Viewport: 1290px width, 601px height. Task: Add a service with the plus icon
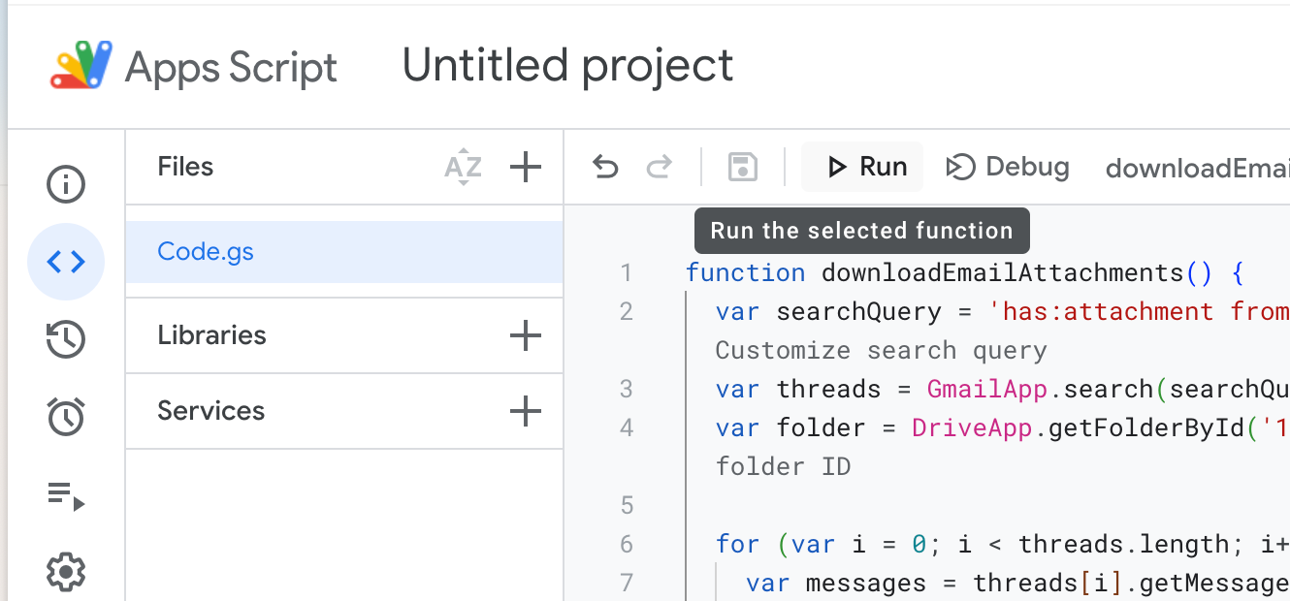[x=525, y=411]
